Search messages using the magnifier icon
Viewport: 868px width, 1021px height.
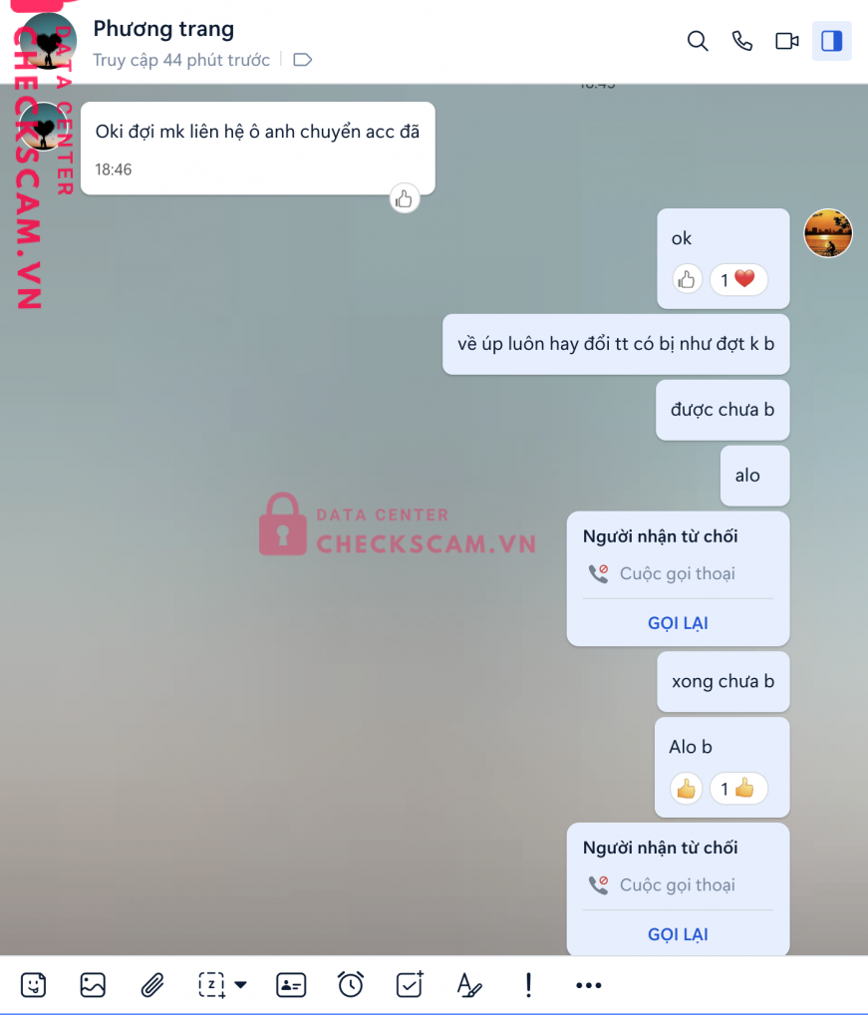[x=697, y=41]
